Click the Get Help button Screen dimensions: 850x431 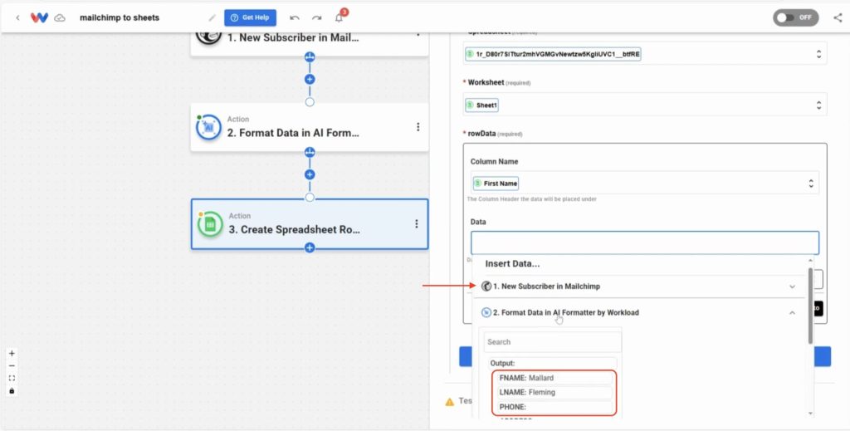251,18
